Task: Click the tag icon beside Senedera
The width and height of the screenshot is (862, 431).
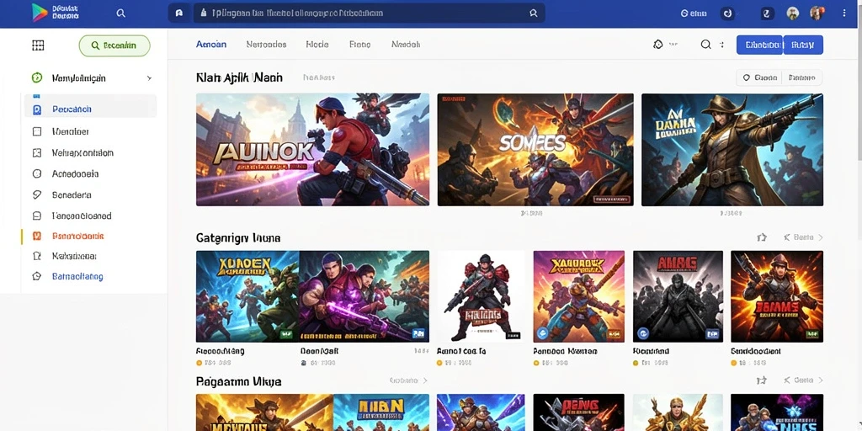Action: tap(37, 194)
